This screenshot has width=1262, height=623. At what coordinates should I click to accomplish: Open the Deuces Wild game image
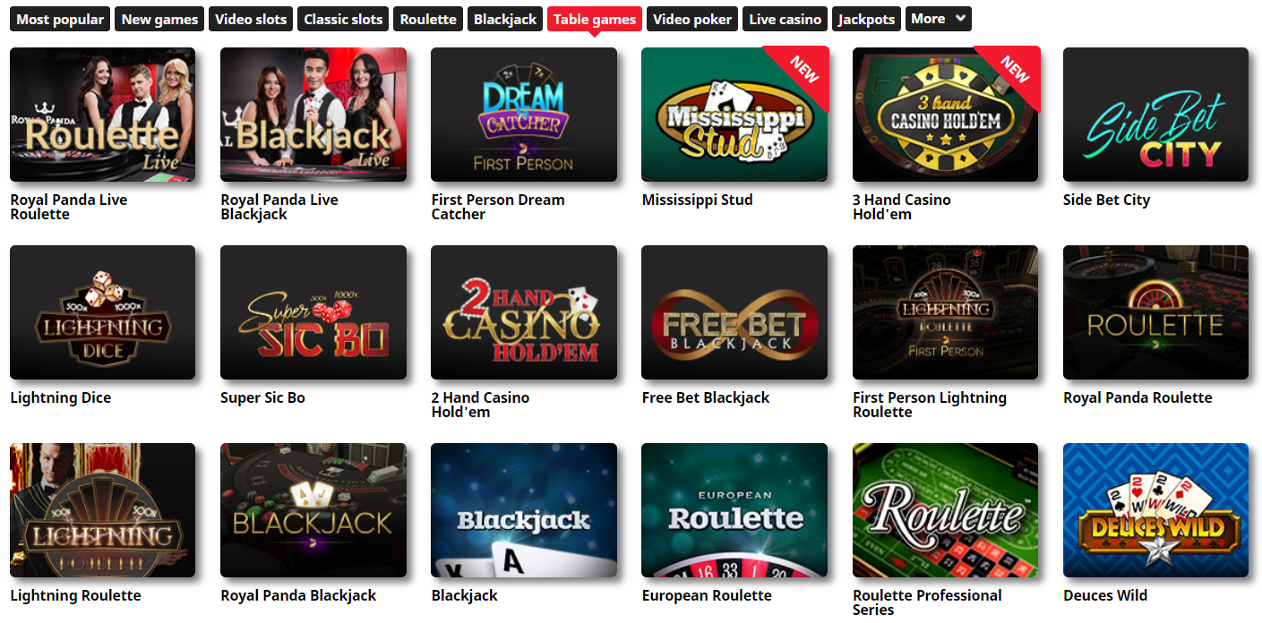[x=1155, y=510]
